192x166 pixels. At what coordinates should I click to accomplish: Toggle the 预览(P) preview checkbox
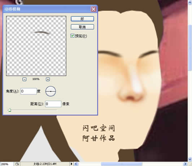click(x=73, y=36)
